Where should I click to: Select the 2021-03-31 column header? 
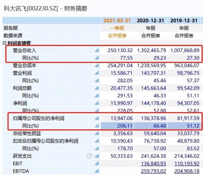point(117,21)
